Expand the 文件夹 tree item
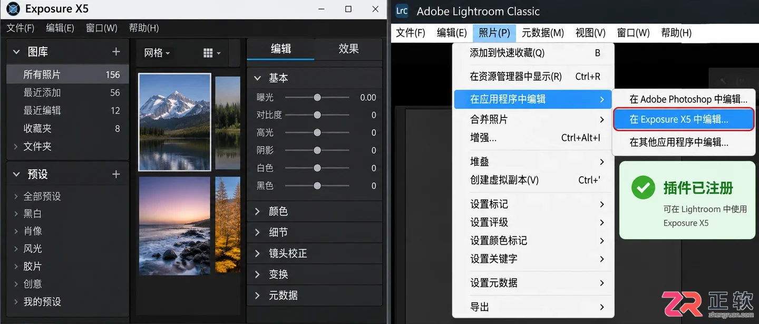The image size is (759, 324). pyautogui.click(x=16, y=146)
